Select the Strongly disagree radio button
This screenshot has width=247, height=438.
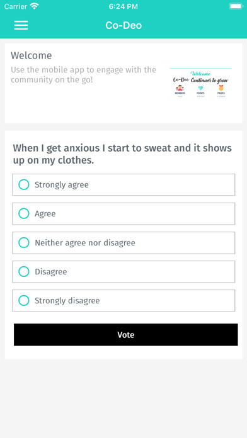pyautogui.click(x=24, y=301)
